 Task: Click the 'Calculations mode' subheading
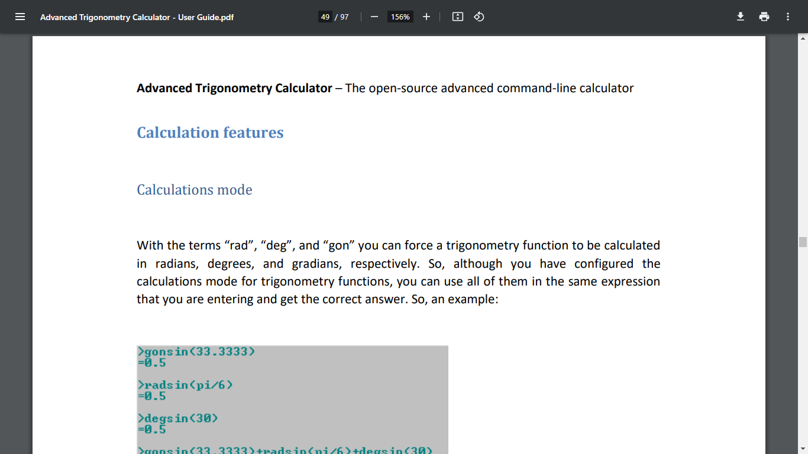tap(195, 190)
